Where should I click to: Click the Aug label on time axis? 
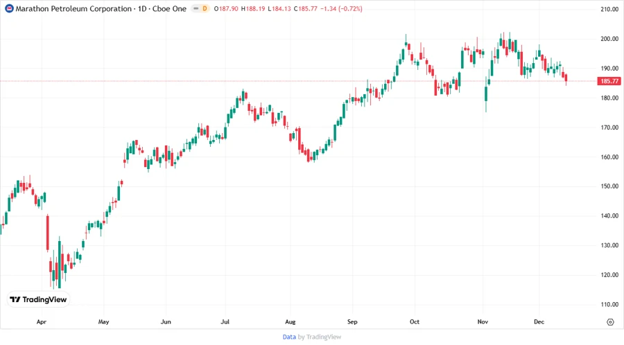(290, 322)
